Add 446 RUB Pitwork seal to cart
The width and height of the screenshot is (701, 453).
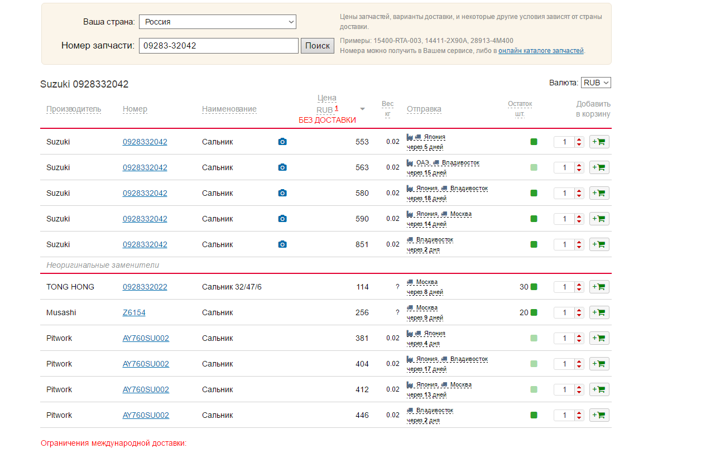[x=599, y=415]
